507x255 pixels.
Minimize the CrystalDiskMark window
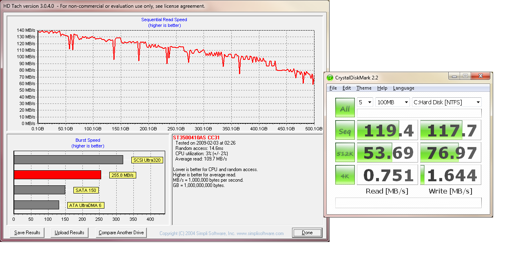pos(454,76)
